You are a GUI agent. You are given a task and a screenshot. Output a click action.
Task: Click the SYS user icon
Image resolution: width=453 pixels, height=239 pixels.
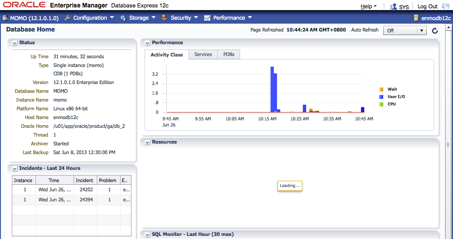pyautogui.click(x=393, y=7)
